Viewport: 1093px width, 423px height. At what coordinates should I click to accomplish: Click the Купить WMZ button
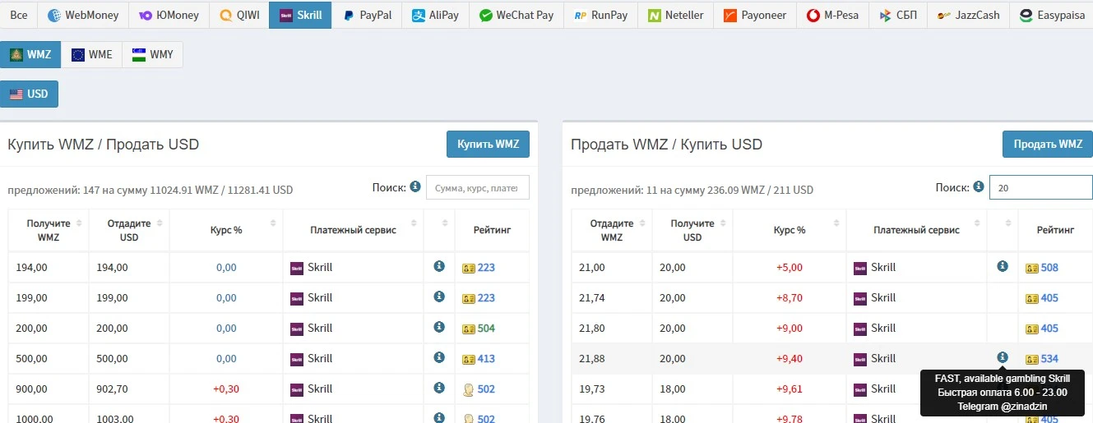(488, 144)
